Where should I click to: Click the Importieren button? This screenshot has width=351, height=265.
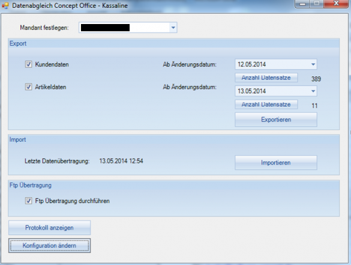pos(276,162)
